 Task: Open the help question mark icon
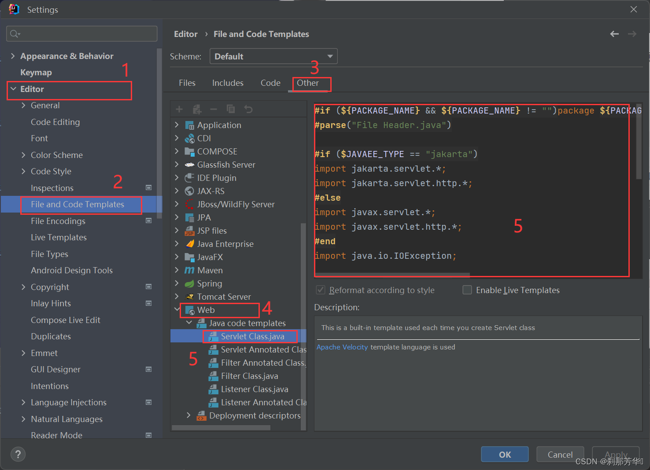click(18, 454)
